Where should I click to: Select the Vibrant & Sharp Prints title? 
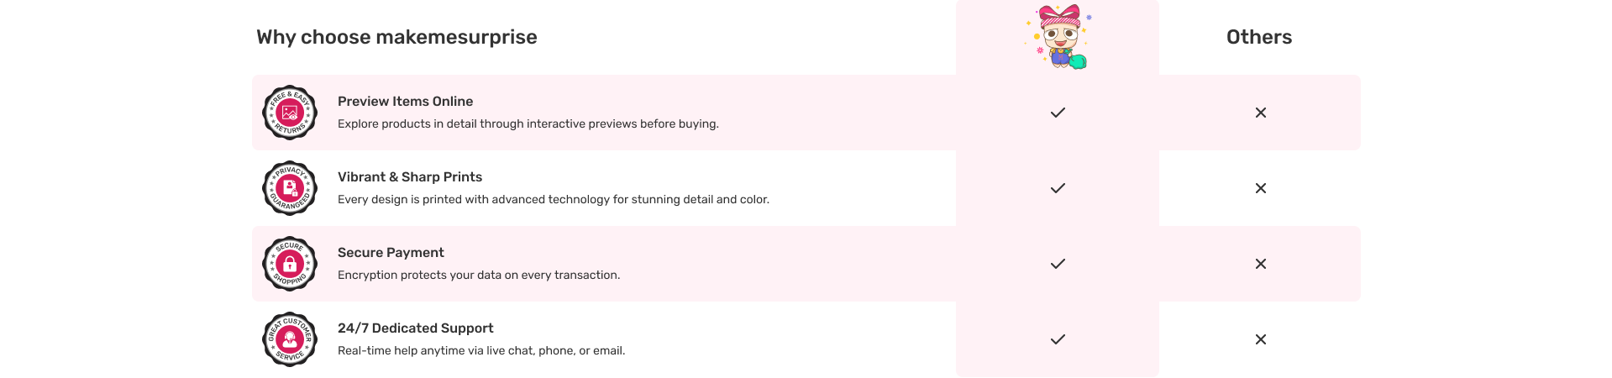[410, 177]
